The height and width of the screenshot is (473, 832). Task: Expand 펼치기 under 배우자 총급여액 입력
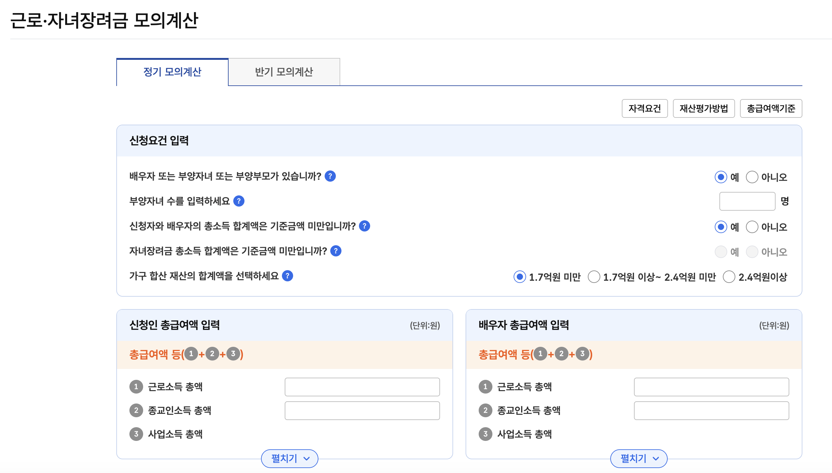[x=638, y=458]
